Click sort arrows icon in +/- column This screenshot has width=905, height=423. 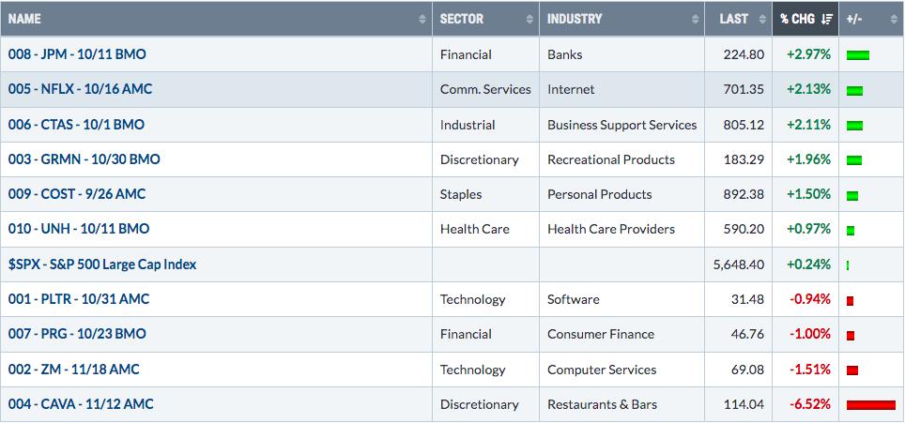pyautogui.click(x=894, y=19)
